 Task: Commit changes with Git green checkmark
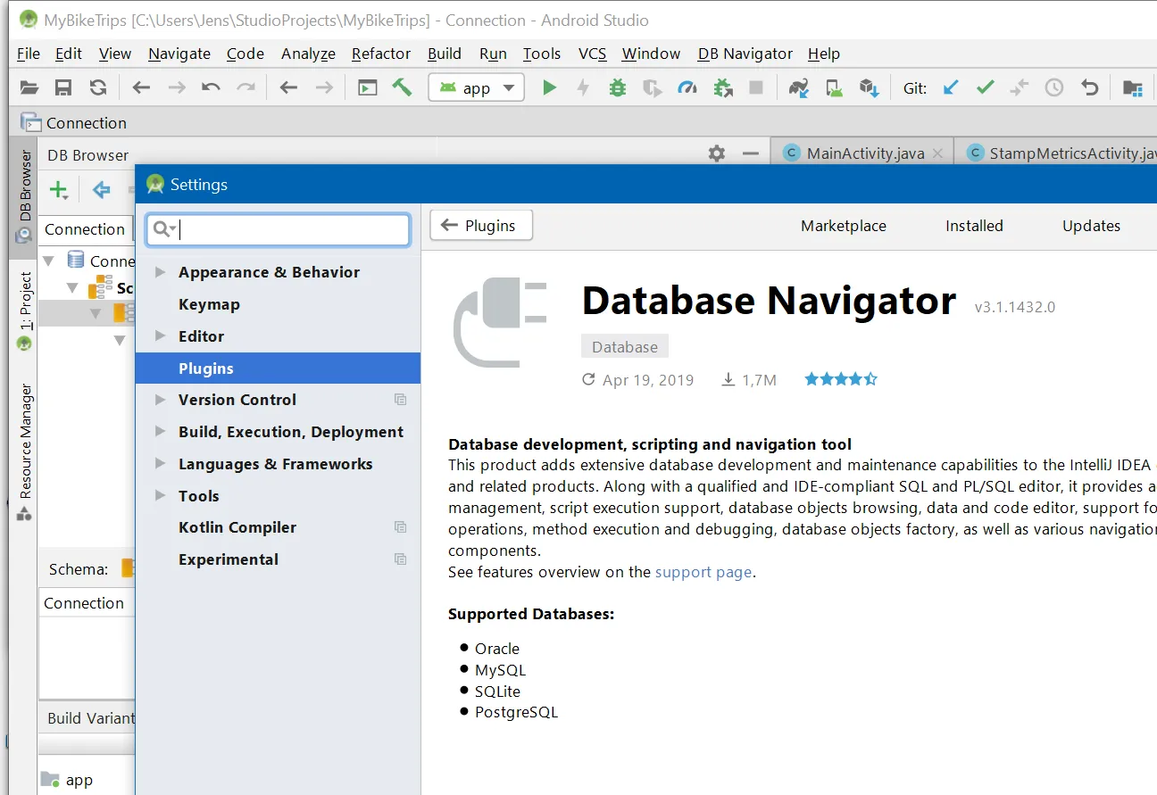click(x=986, y=87)
